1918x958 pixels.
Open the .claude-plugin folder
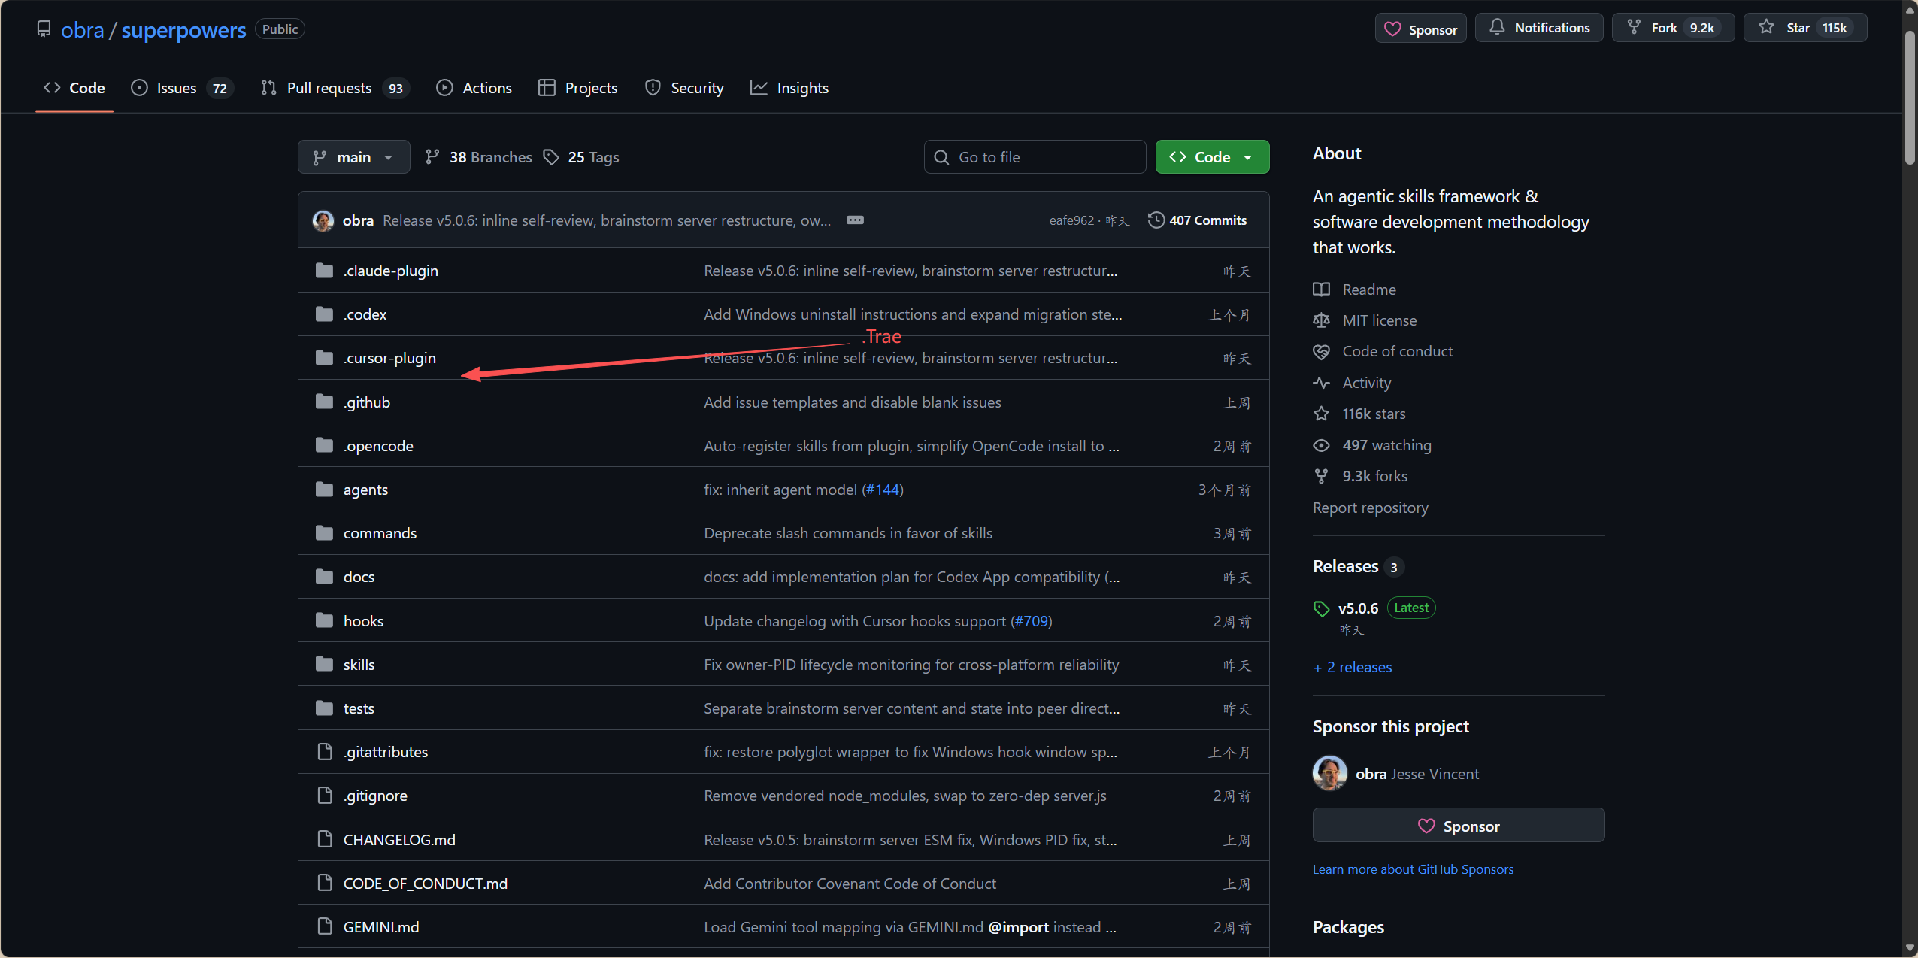pos(390,271)
